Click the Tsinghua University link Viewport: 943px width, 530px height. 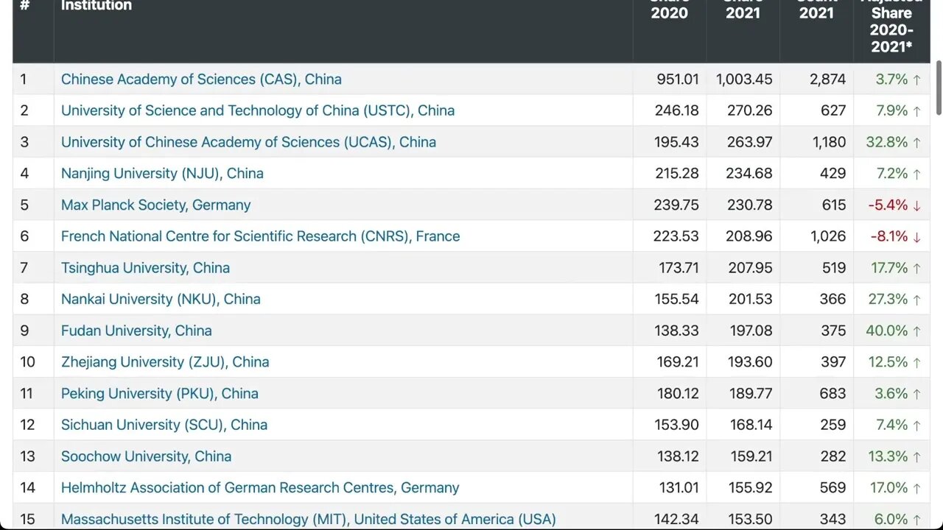coord(145,268)
